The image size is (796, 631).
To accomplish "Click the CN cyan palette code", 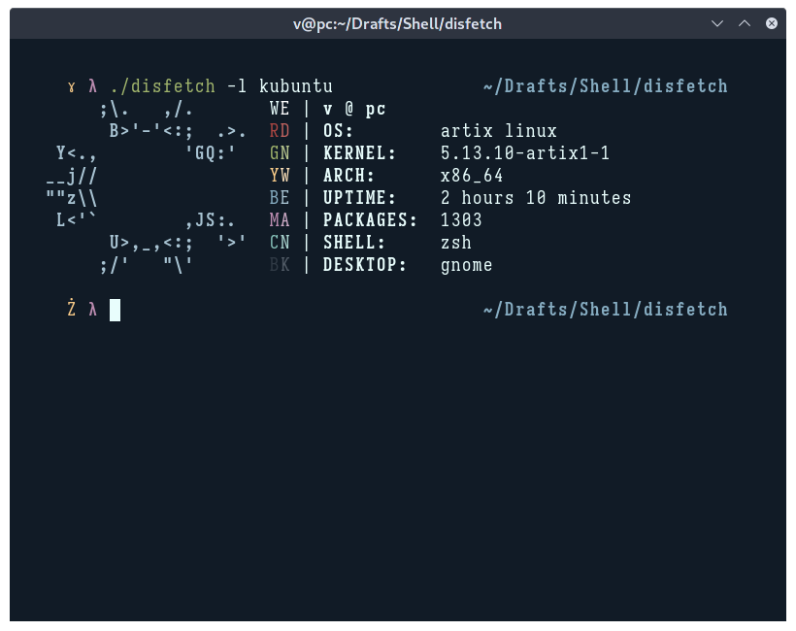I will coord(279,242).
